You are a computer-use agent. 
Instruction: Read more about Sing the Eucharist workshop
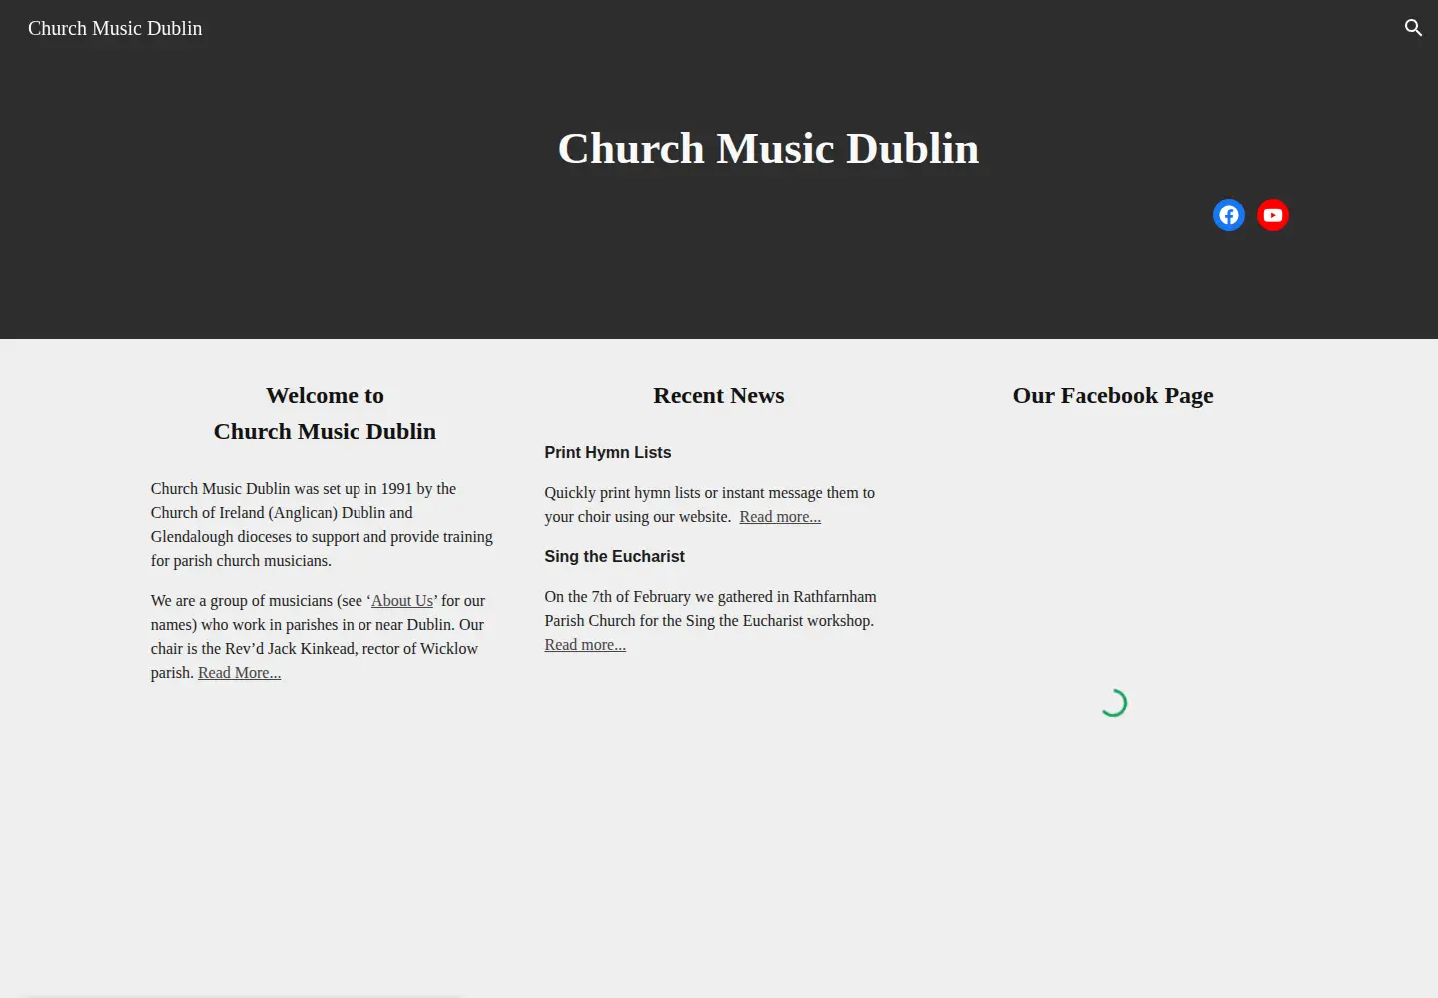click(x=585, y=645)
